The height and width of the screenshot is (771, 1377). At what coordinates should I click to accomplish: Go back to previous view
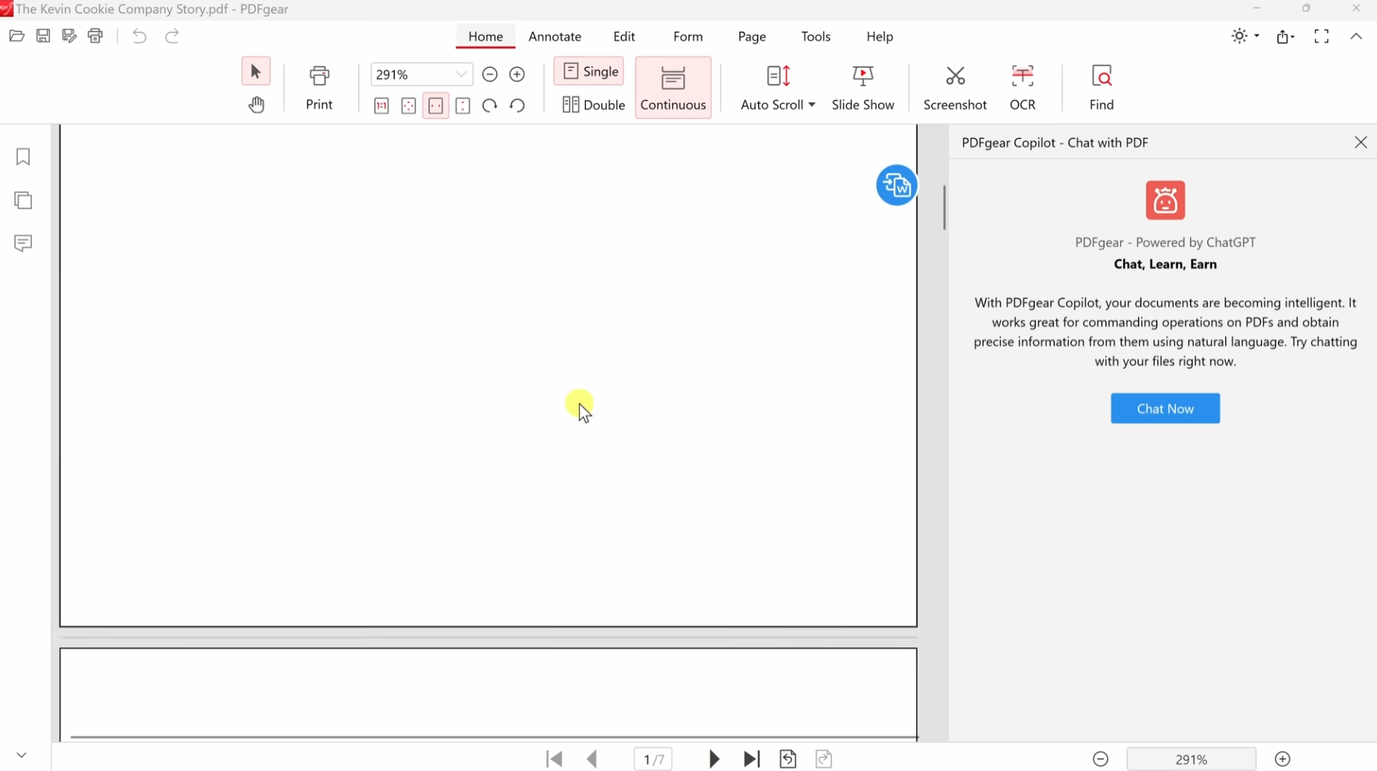[x=788, y=759]
